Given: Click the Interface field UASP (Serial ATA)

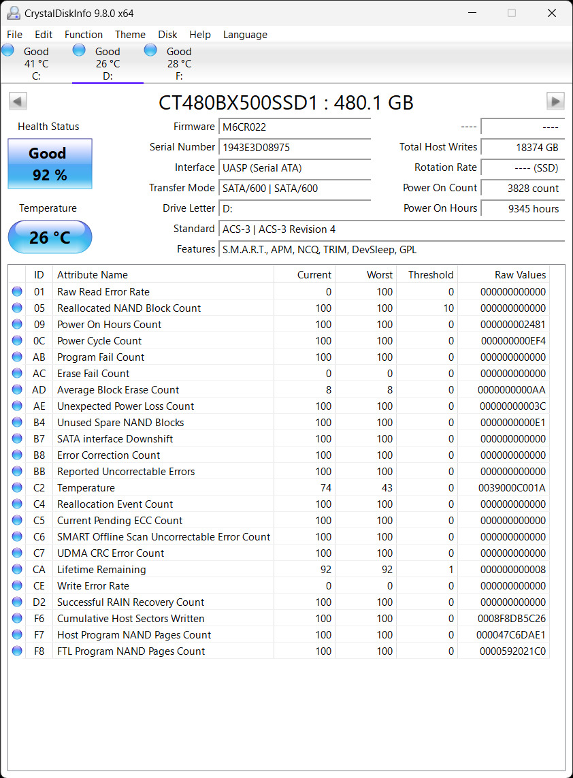Looking at the screenshot, I should point(295,167).
